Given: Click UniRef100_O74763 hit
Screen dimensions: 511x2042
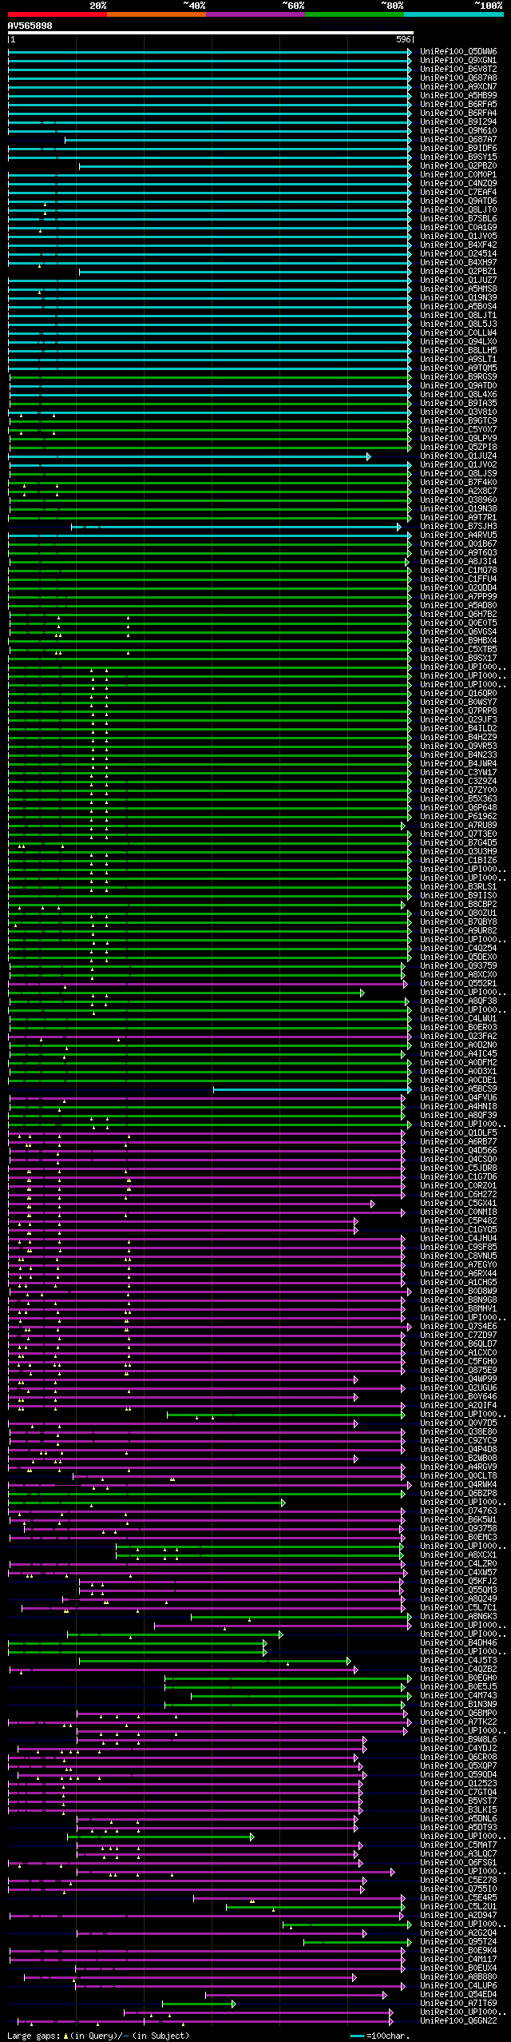Looking at the screenshot, I should (458, 1511).
